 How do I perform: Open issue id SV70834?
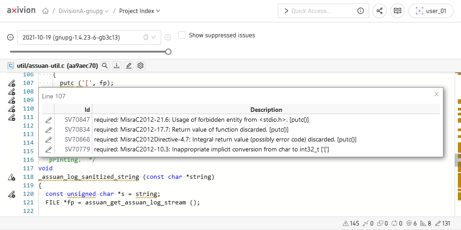click(x=77, y=130)
